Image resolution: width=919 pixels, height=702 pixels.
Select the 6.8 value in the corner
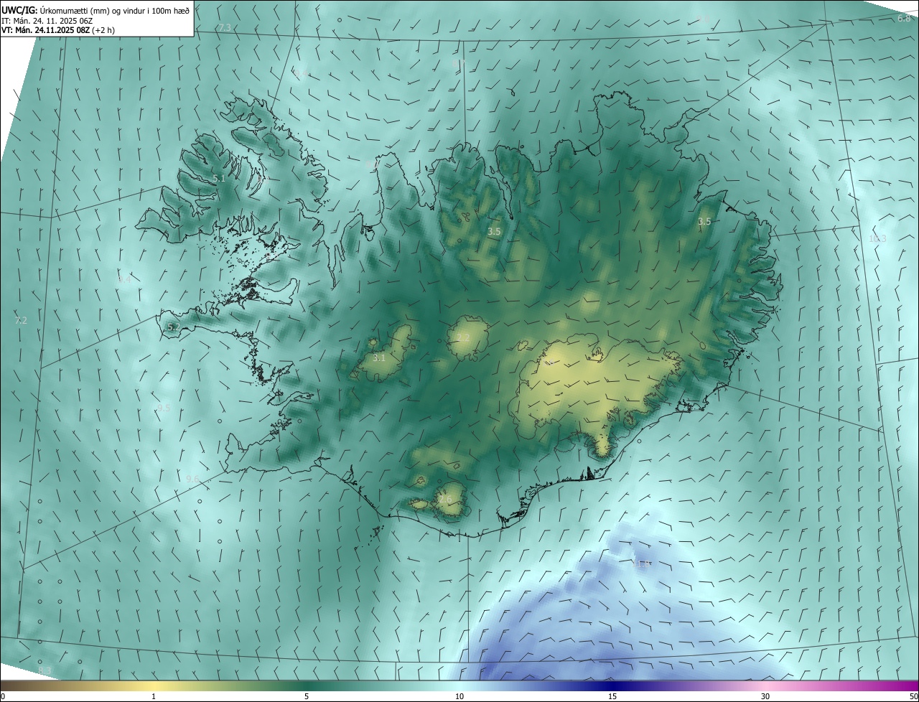click(x=904, y=18)
